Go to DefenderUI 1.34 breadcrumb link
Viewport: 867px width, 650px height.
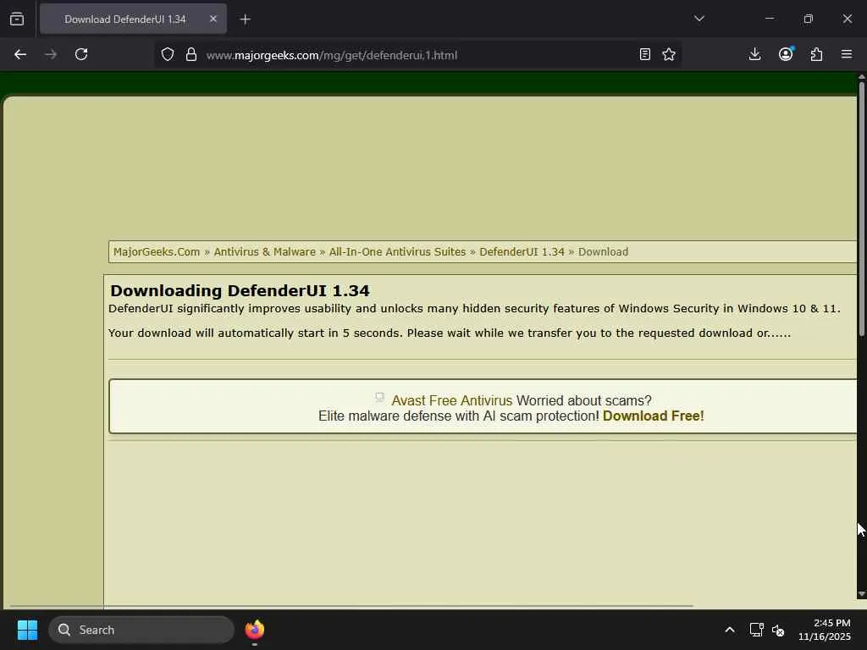522,252
